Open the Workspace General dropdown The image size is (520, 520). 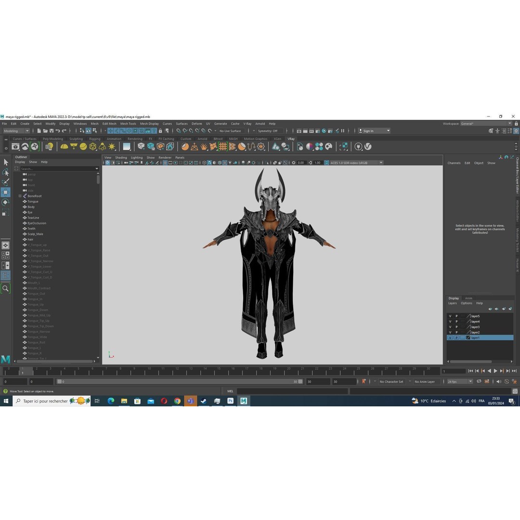pos(486,124)
